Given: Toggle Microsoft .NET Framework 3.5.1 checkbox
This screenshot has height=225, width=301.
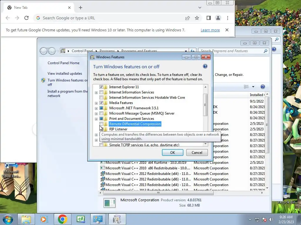Looking at the screenshot, I should (101, 108).
